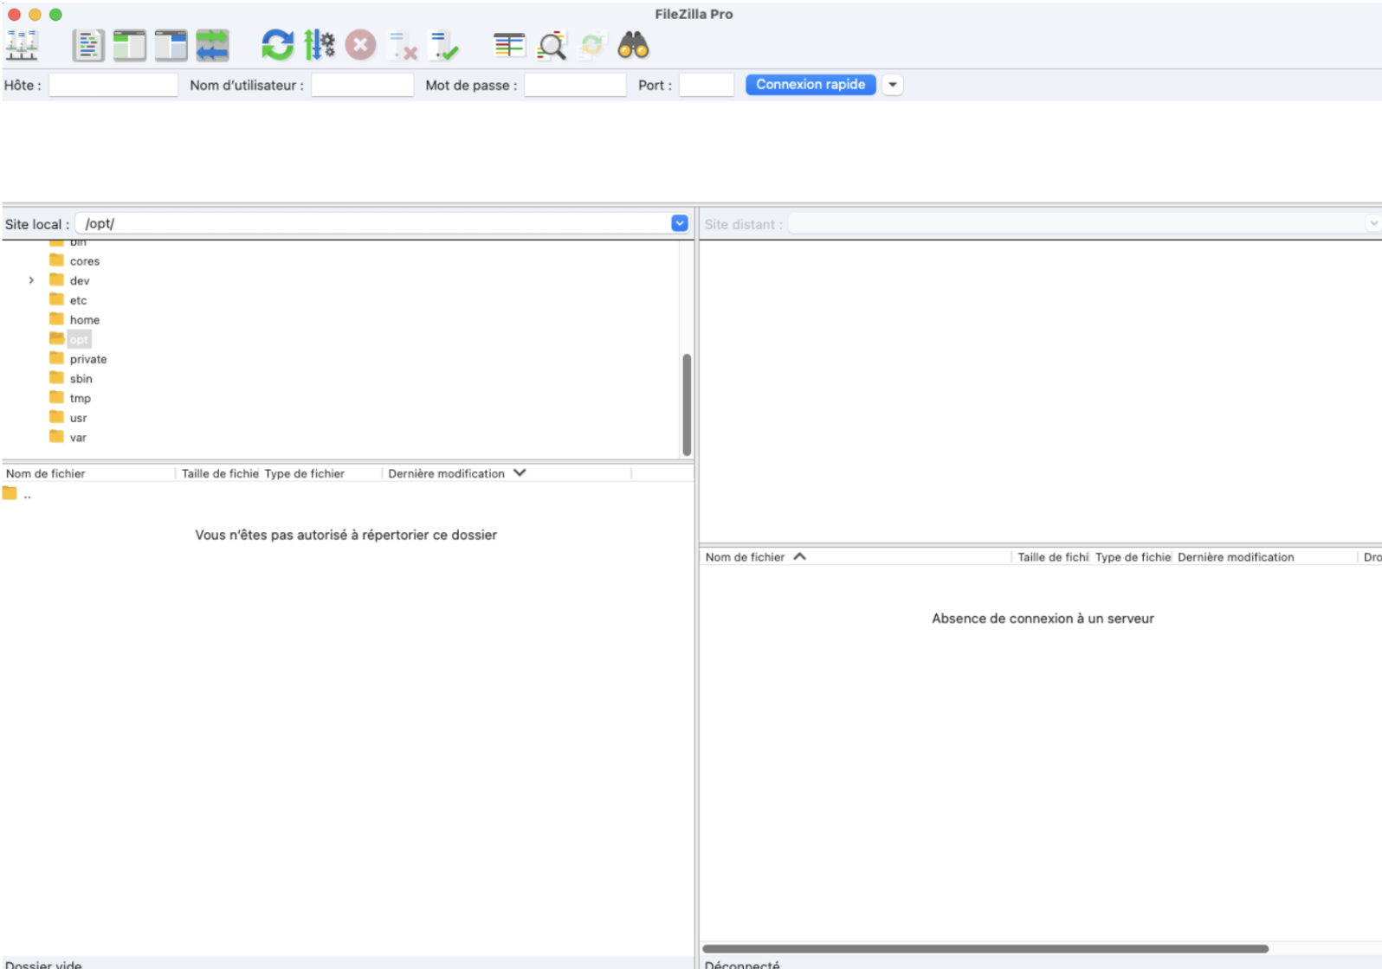Sort local files by Dernière modification
This screenshot has width=1382, height=969.
tap(507, 474)
